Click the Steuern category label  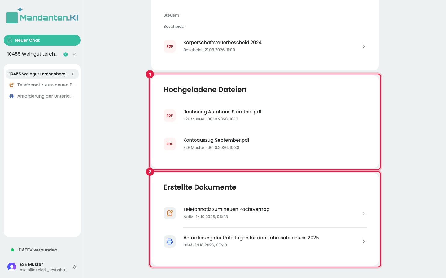point(171,15)
